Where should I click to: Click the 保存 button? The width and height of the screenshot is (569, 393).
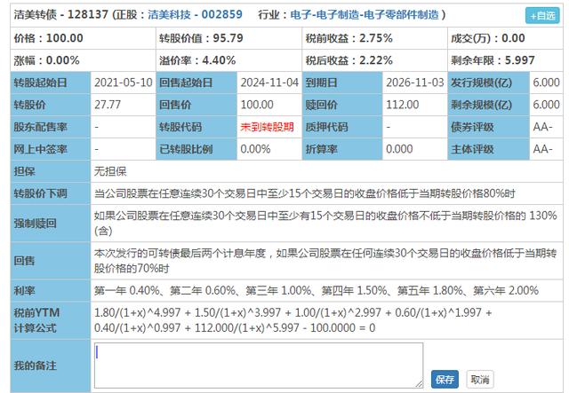[x=445, y=379]
